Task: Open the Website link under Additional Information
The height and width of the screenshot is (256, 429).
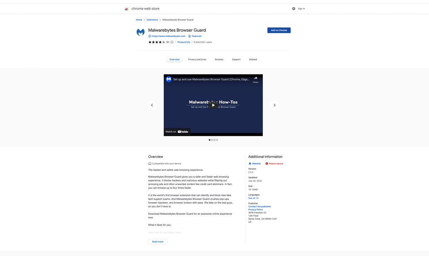Action: (256, 164)
